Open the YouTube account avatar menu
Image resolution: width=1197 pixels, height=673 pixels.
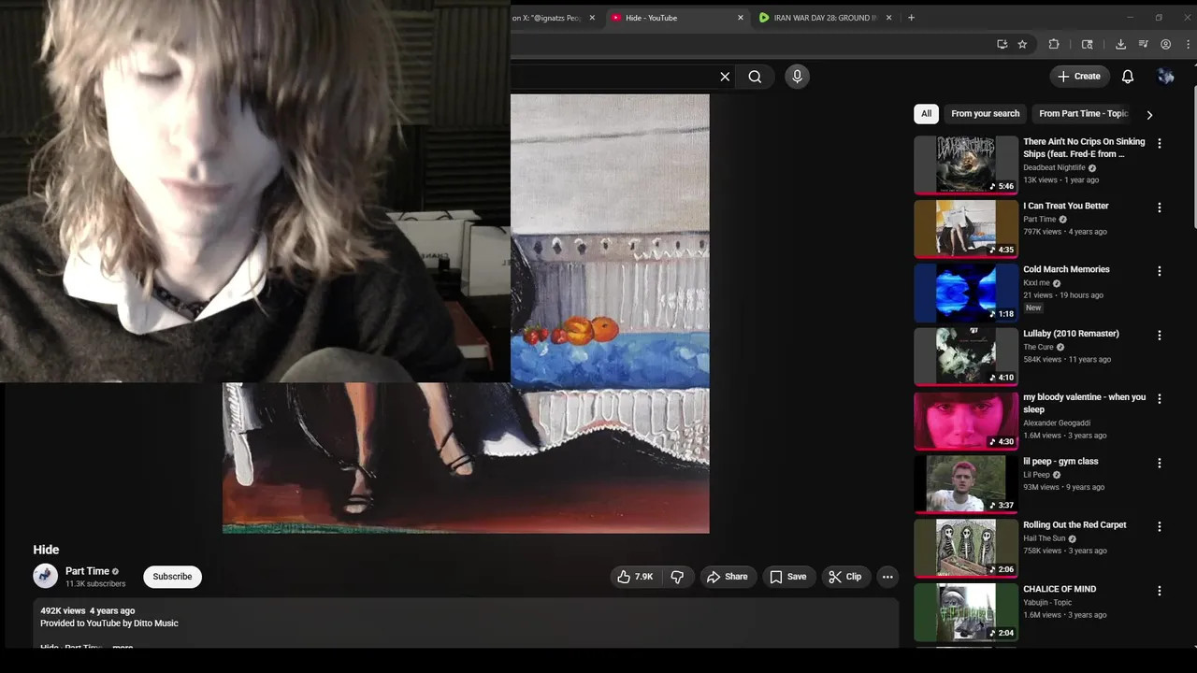[x=1165, y=77]
